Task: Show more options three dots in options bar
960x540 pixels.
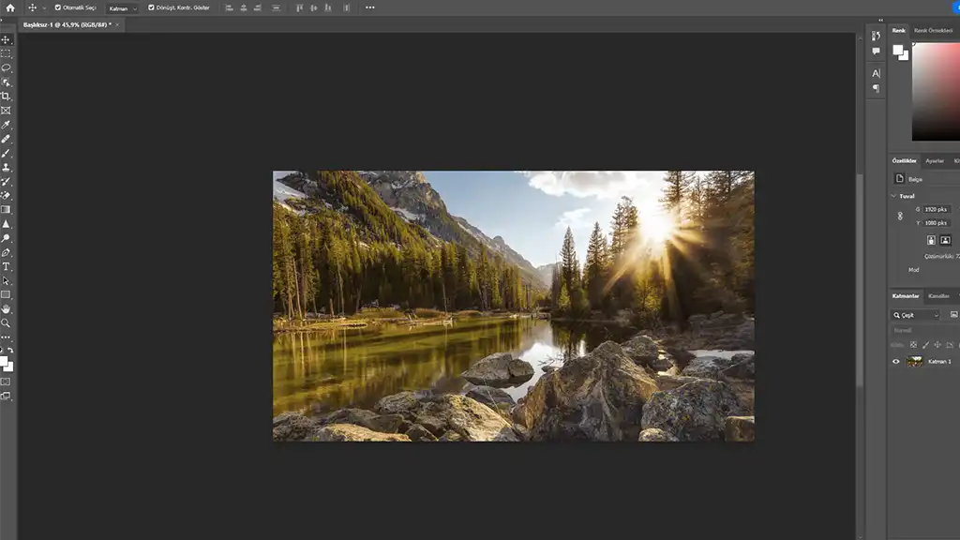Action: (369, 7)
